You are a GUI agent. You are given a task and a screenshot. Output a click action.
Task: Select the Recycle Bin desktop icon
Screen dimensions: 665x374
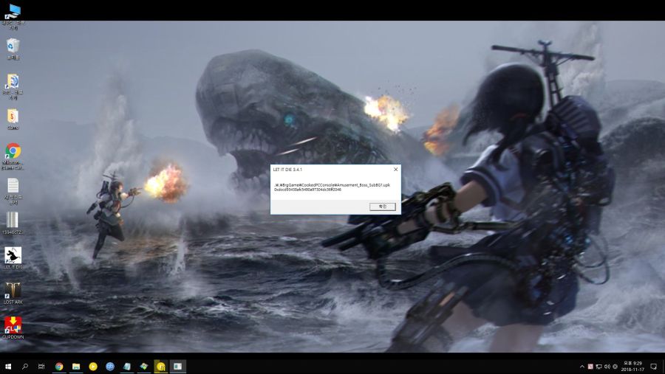tap(13, 46)
